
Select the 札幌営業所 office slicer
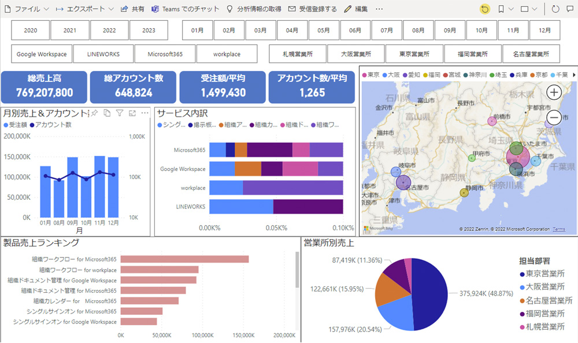click(x=298, y=54)
